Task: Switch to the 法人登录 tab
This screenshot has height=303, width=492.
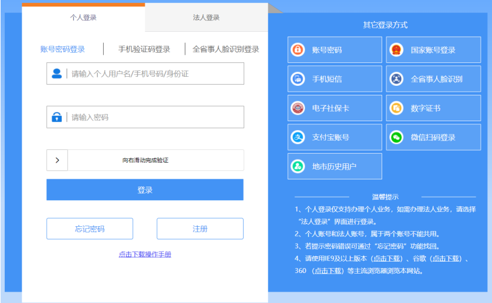Action: (x=206, y=18)
